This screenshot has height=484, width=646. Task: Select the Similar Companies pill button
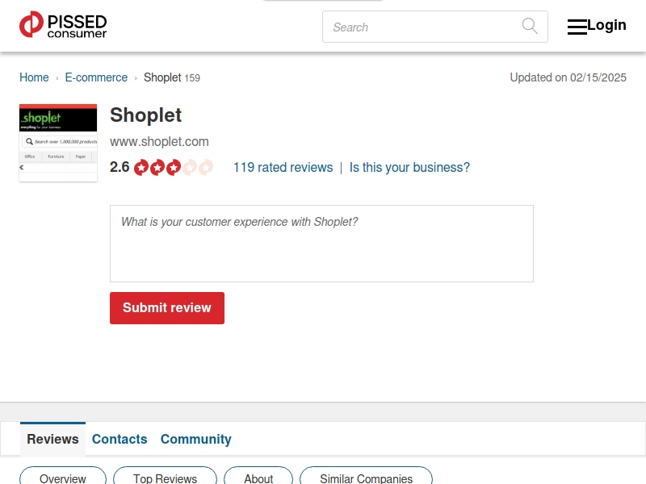[366, 478]
